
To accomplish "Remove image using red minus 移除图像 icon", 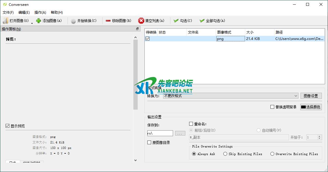I will (108, 21).
